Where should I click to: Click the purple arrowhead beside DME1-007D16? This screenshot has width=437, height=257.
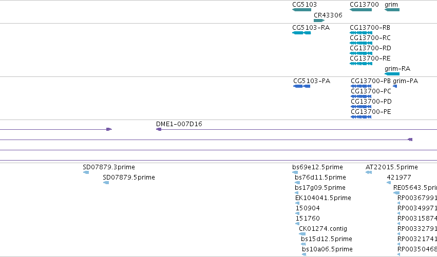159,129
